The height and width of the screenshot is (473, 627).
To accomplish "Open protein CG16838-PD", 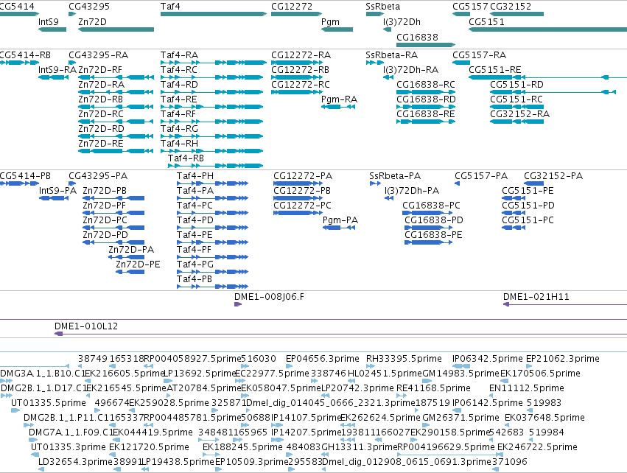I will (x=429, y=228).
